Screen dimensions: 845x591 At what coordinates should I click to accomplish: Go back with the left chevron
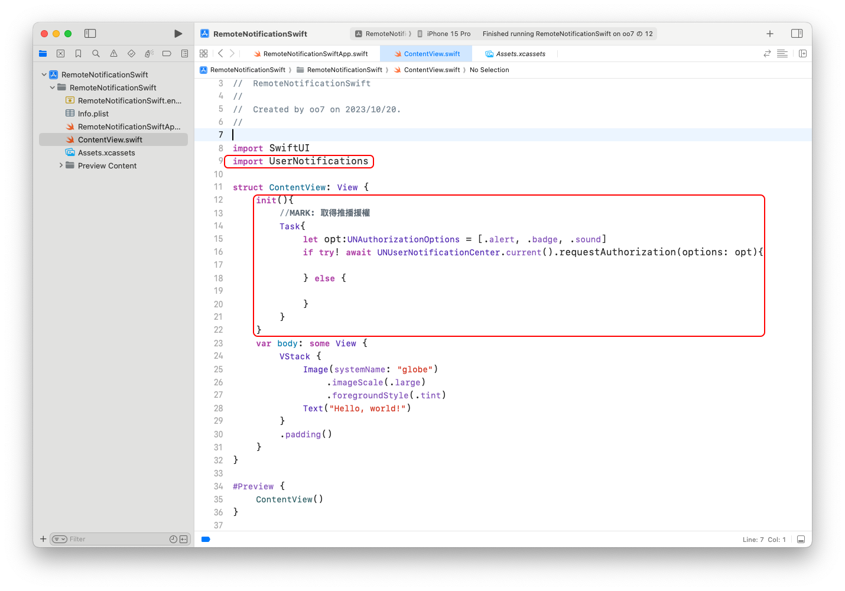220,54
